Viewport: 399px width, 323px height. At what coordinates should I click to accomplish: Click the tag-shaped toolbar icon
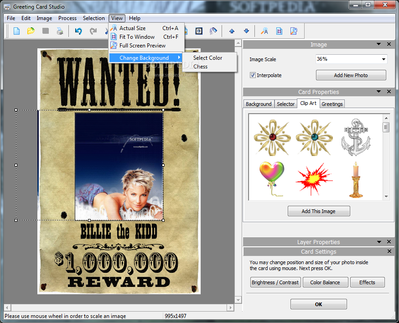coord(213,31)
